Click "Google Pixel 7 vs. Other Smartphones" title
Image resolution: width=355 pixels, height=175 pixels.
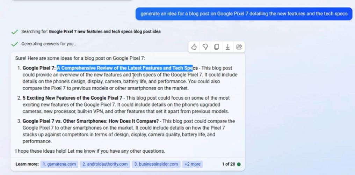(x=90, y=121)
